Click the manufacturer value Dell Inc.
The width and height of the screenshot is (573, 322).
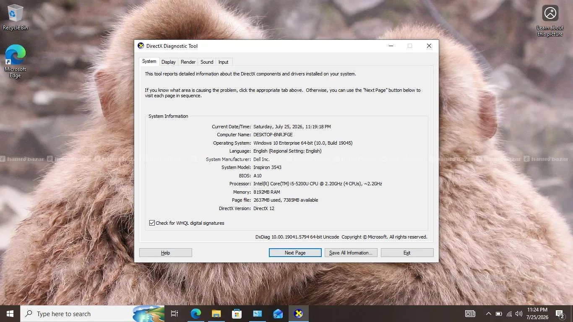[x=261, y=159]
